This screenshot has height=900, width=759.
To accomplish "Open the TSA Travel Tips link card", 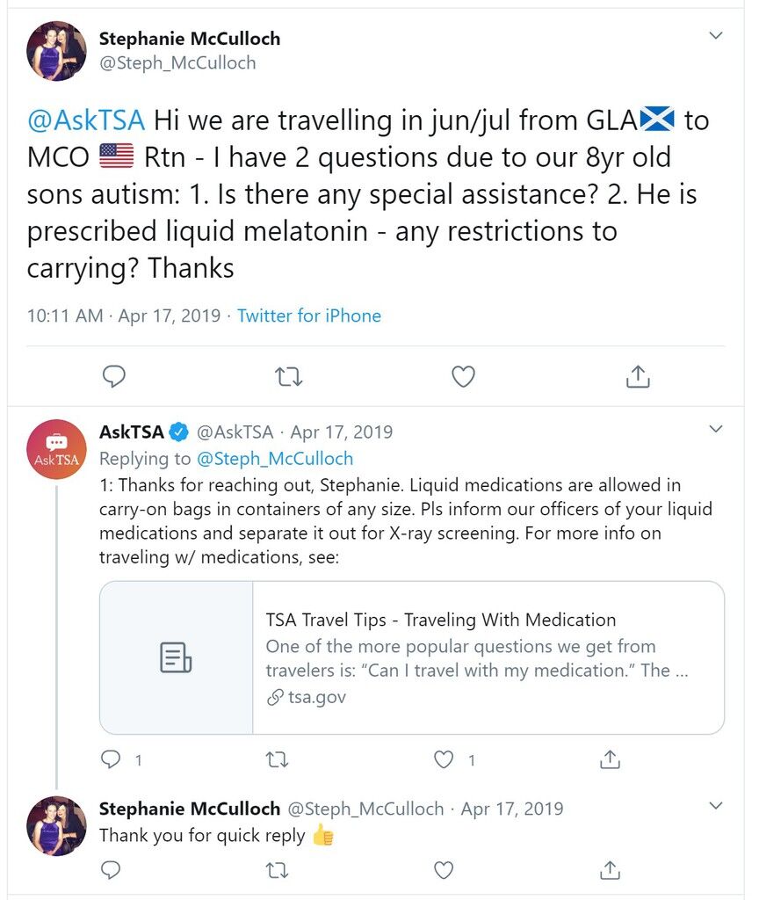I will pos(412,657).
